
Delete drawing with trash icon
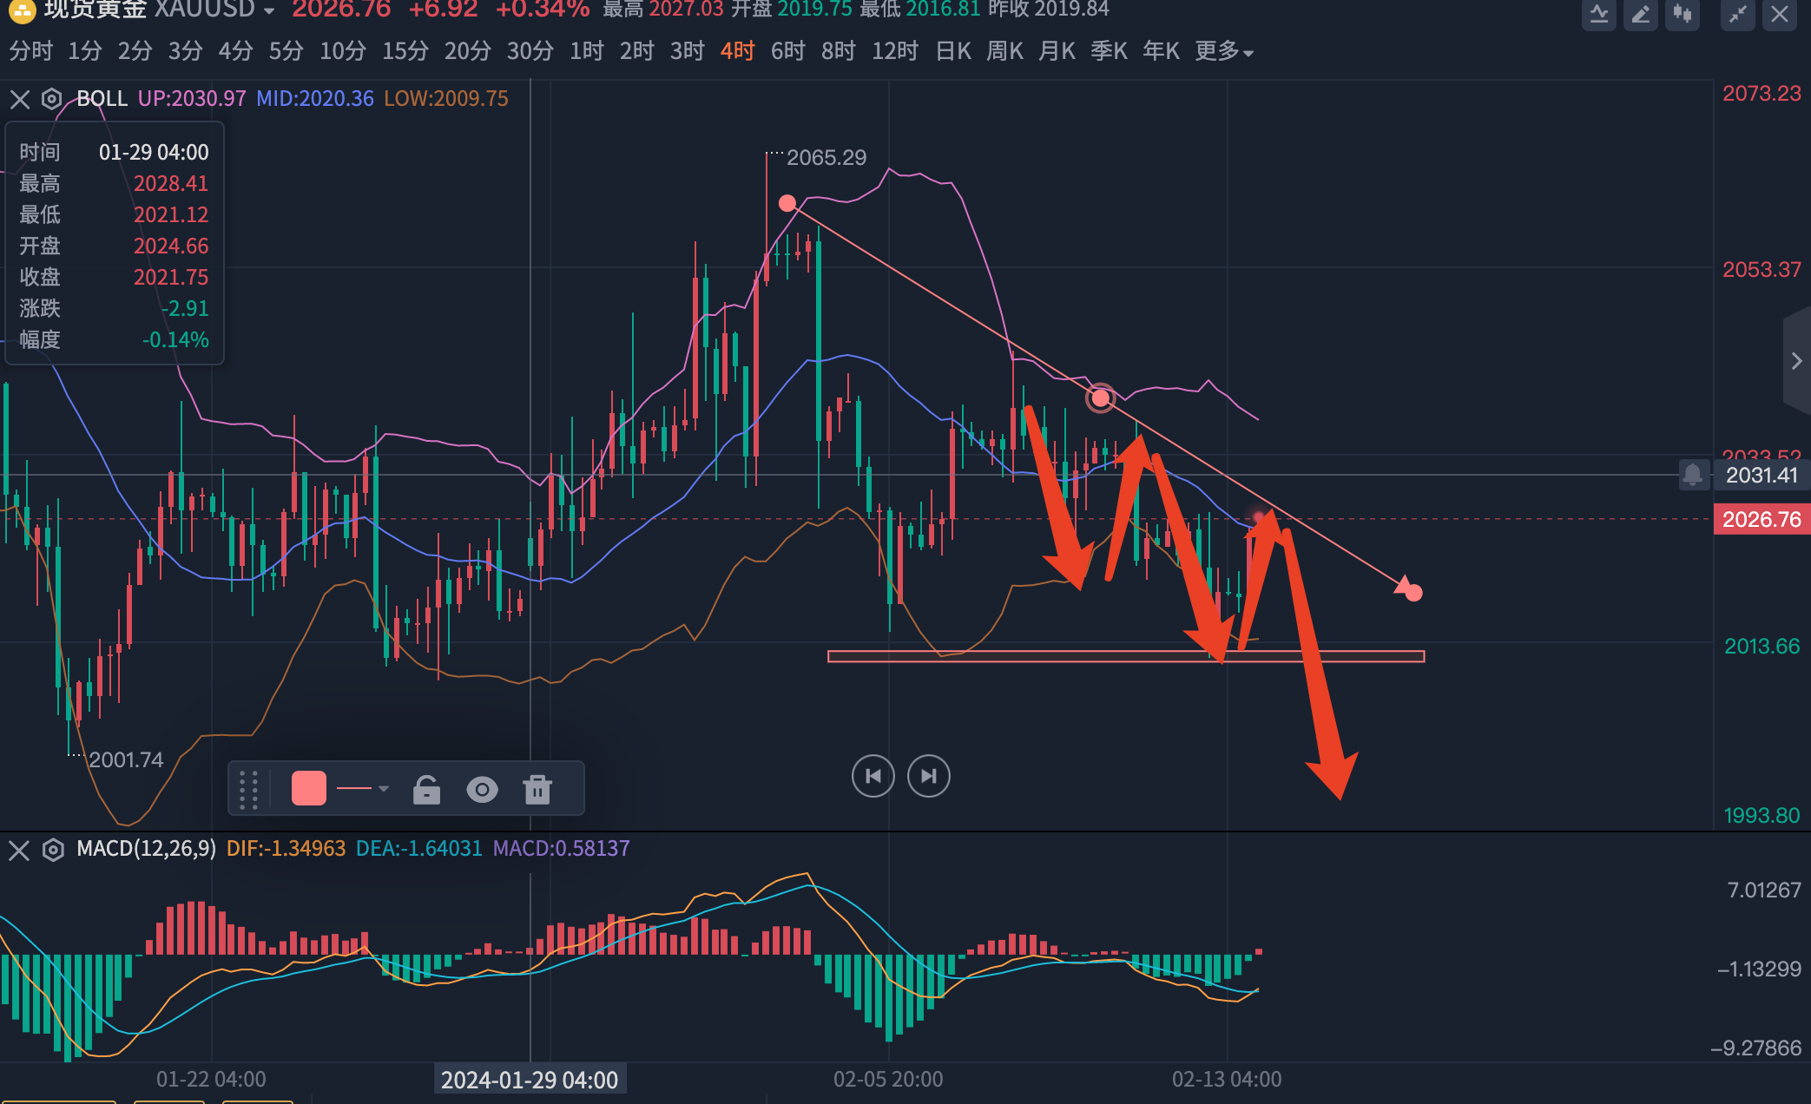(x=537, y=790)
